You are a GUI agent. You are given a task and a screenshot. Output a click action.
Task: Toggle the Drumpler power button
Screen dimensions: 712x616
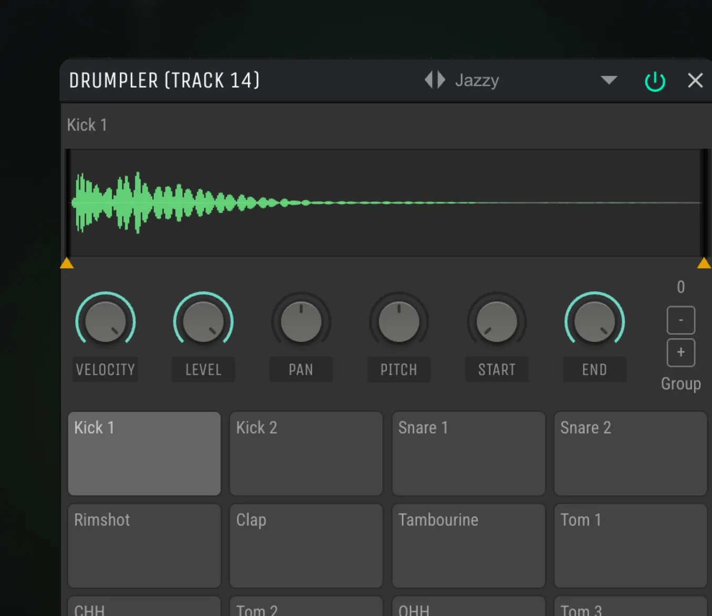coord(655,81)
